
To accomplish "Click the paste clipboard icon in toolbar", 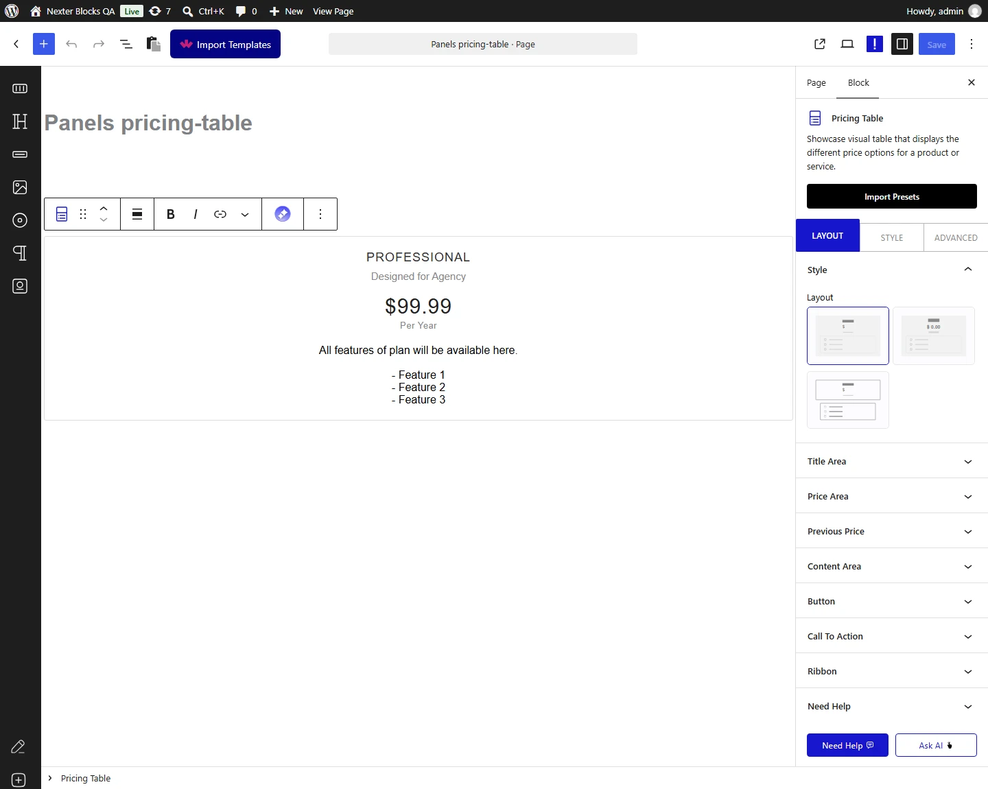I will (154, 44).
